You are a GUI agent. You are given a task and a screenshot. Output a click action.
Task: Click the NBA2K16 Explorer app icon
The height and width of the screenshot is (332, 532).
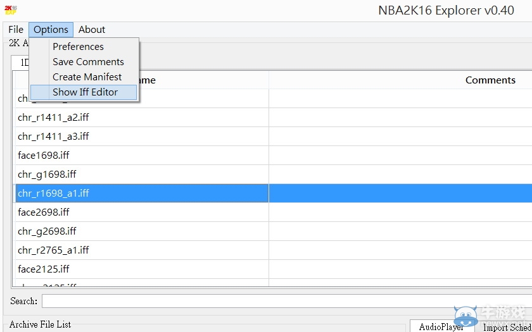(x=11, y=10)
